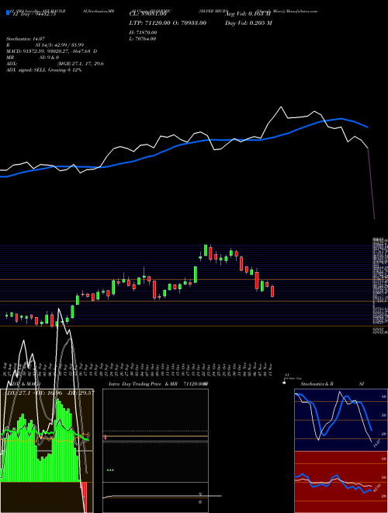The image size is (388, 513).
Task: Click the tallest green candlestick near 22 Oct
Action: [x=206, y=250]
